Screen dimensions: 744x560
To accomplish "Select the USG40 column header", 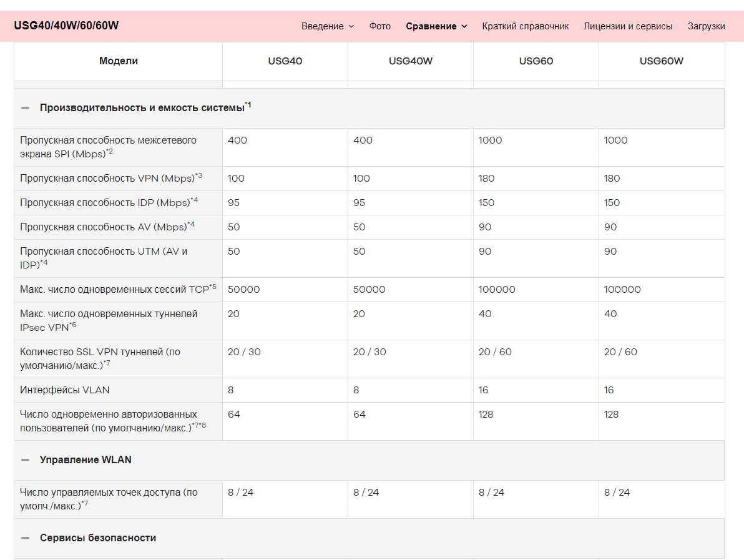I will [285, 61].
